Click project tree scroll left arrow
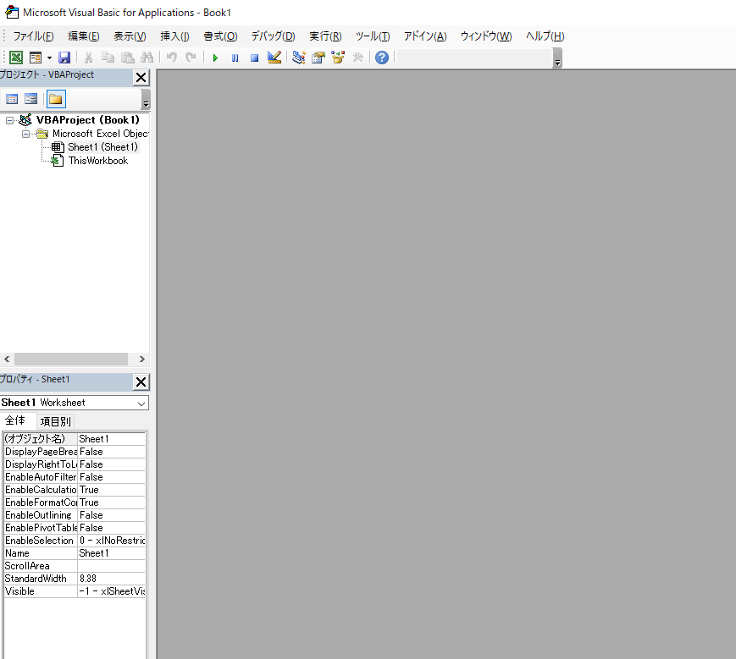This screenshot has width=736, height=659. 7,359
